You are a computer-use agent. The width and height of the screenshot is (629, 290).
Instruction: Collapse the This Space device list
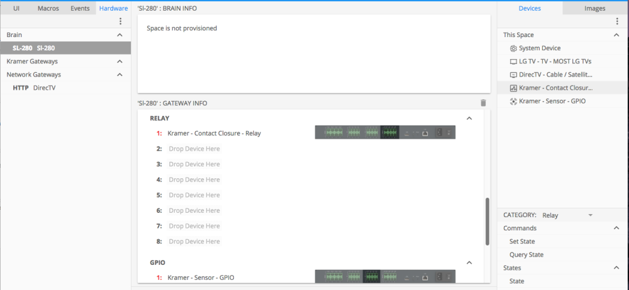click(616, 35)
